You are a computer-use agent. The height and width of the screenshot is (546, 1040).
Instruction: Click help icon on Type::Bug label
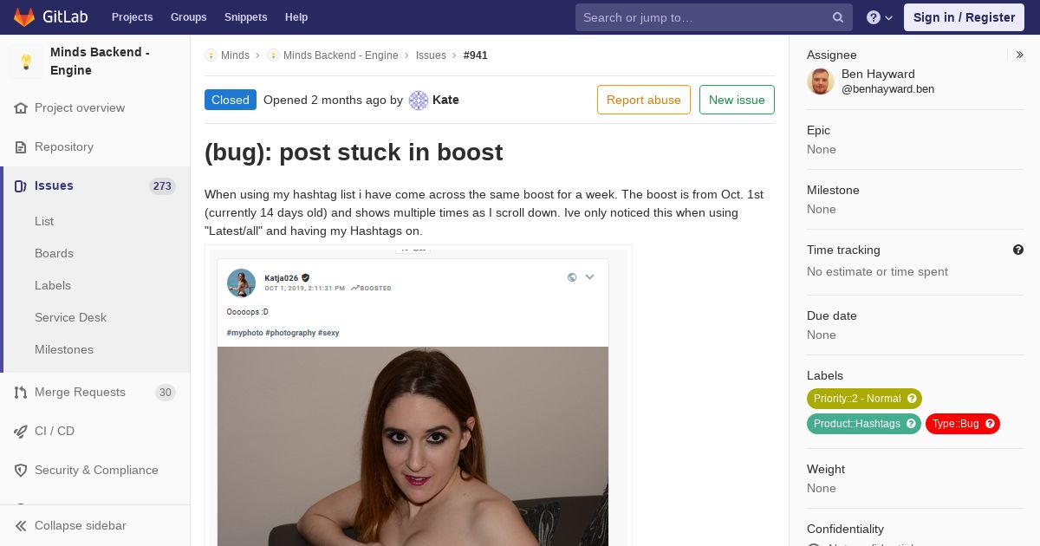pos(990,424)
